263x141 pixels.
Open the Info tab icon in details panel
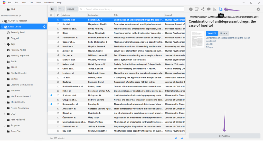coord(191,9)
